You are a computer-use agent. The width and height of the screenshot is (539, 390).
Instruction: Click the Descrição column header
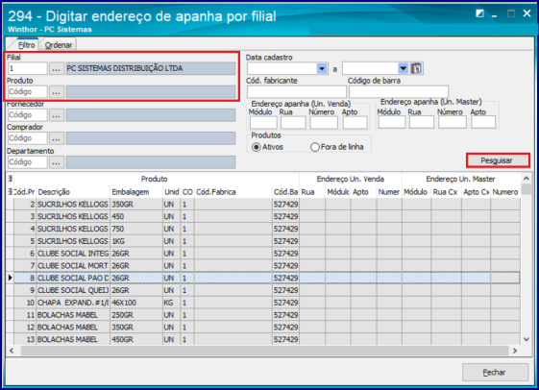73,192
